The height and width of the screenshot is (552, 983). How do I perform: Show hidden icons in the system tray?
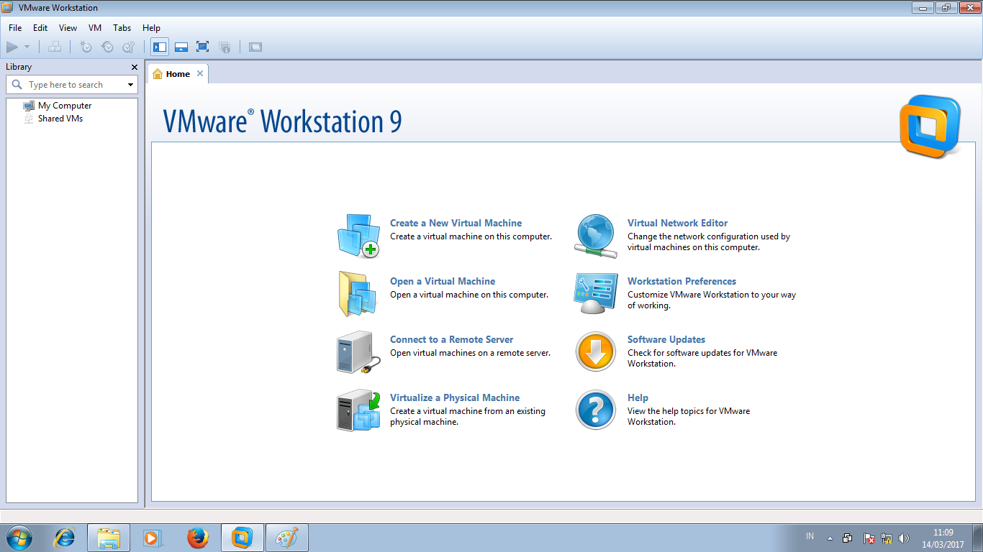(830, 536)
